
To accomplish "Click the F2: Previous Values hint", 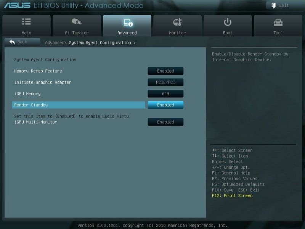I will [234, 179].
